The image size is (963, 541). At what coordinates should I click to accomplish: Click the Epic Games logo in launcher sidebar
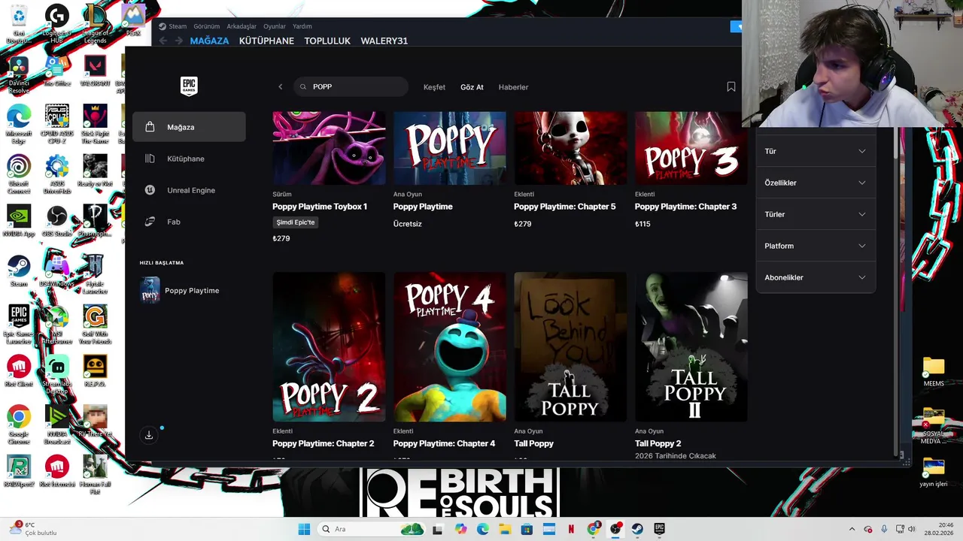[x=189, y=86]
